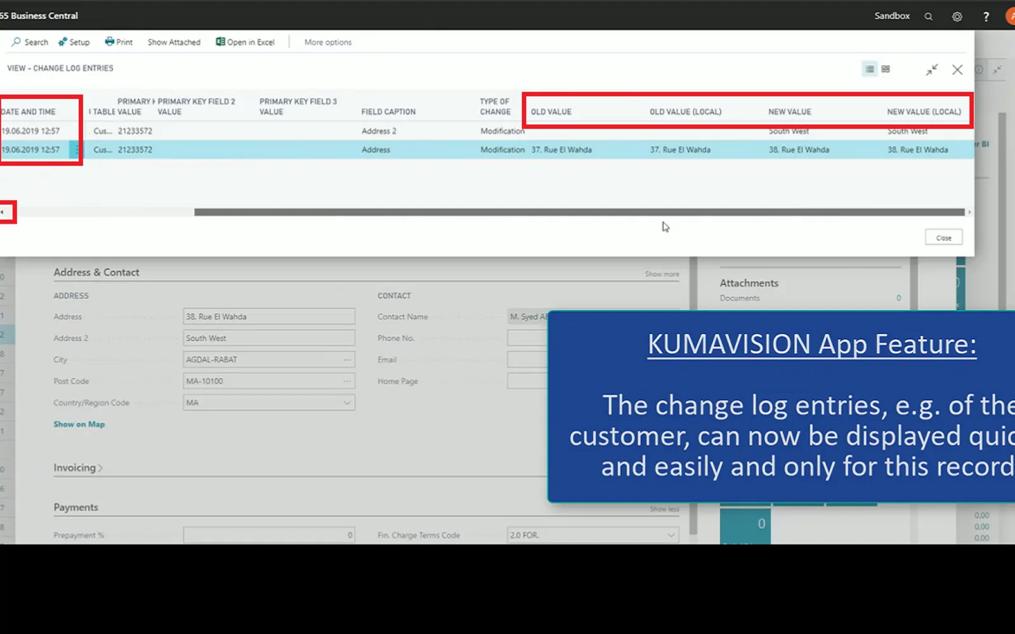Screen dimensions: 1015x634
Task: Select the old value '37, Rue El Wahda' cell
Action: pos(561,150)
